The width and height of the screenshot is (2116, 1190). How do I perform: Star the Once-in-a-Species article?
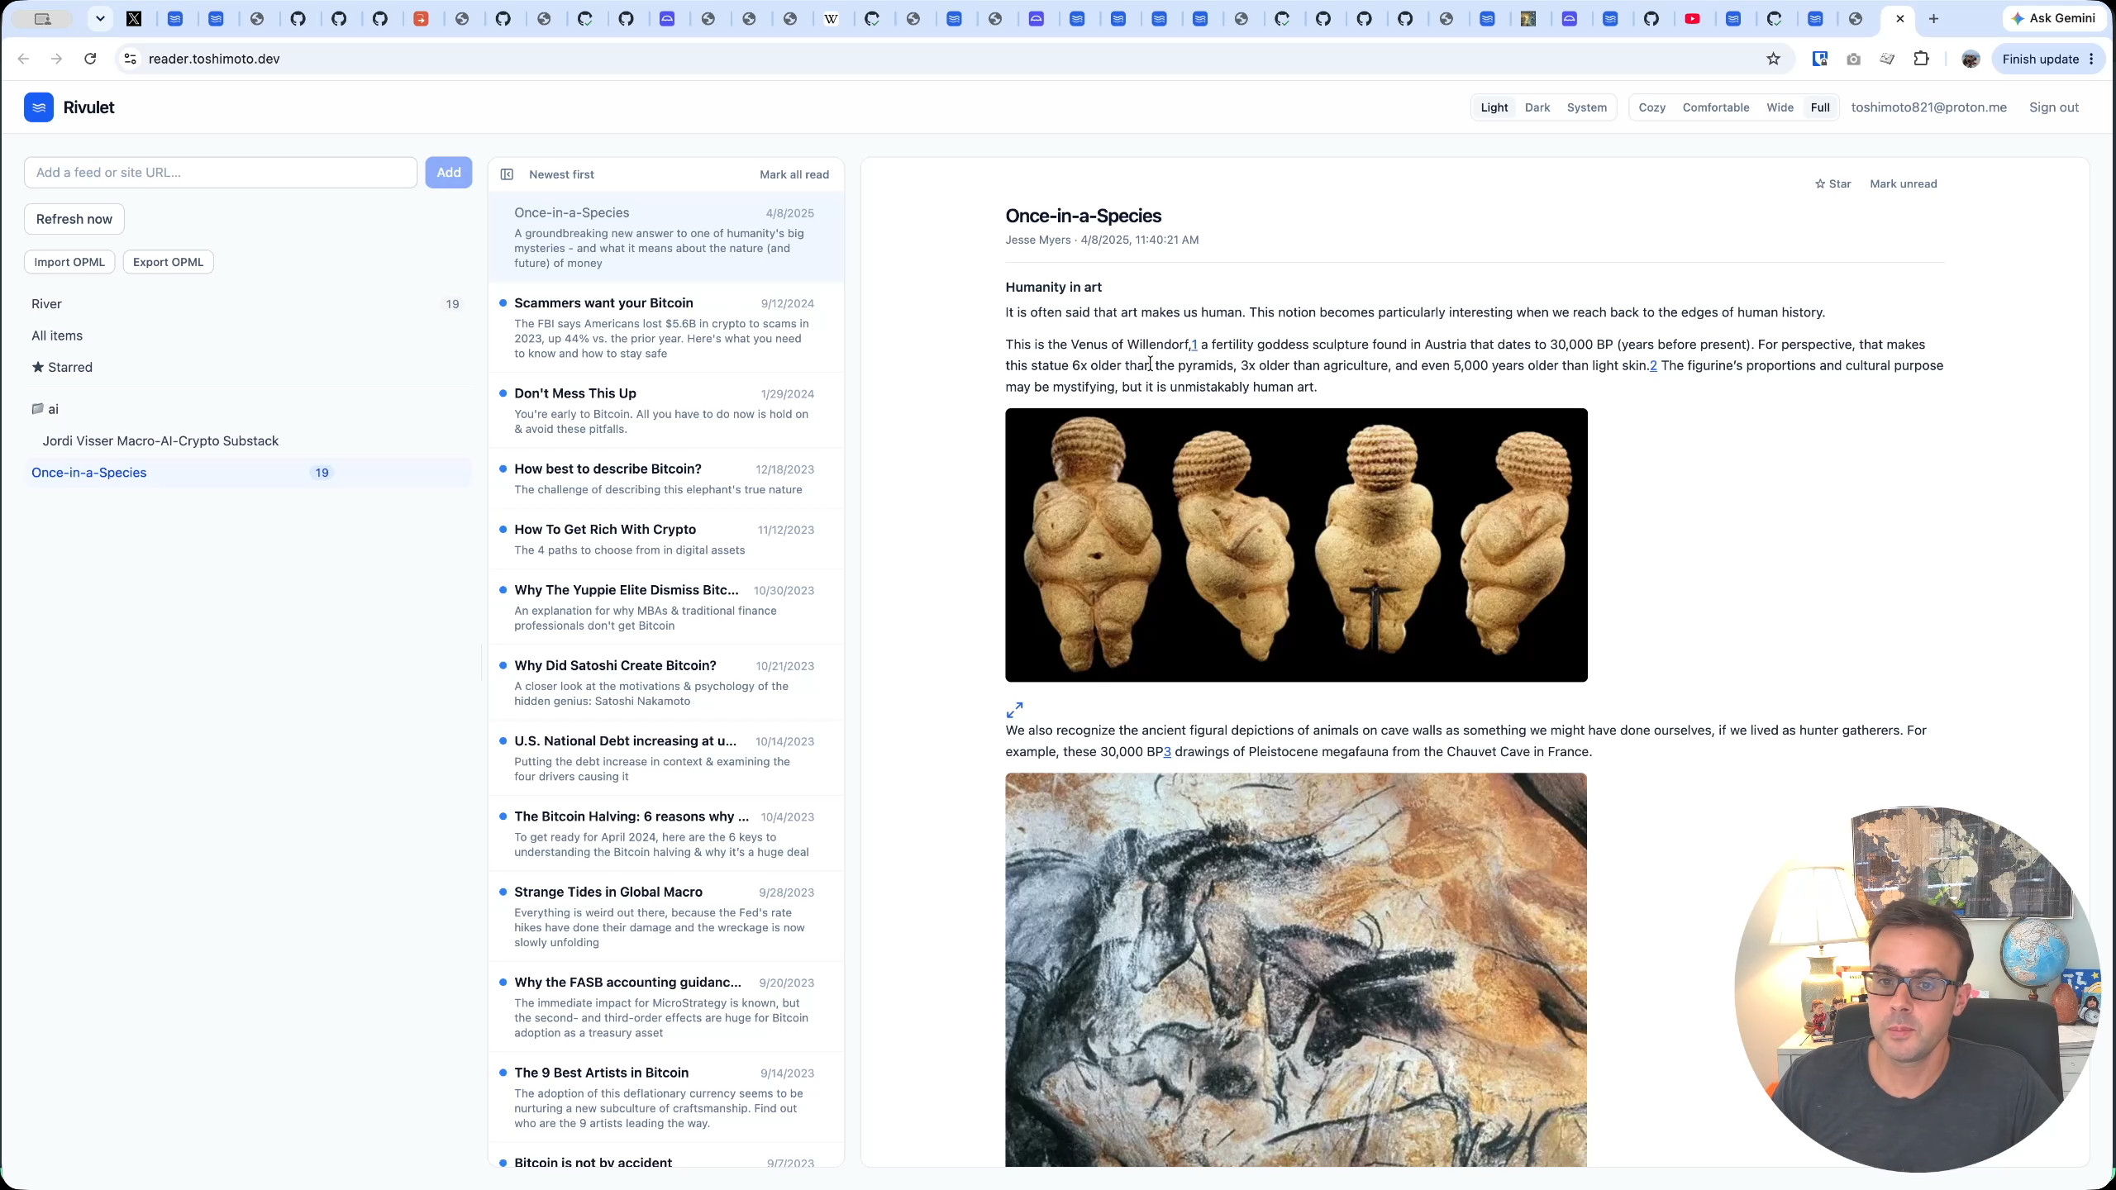(x=1832, y=184)
